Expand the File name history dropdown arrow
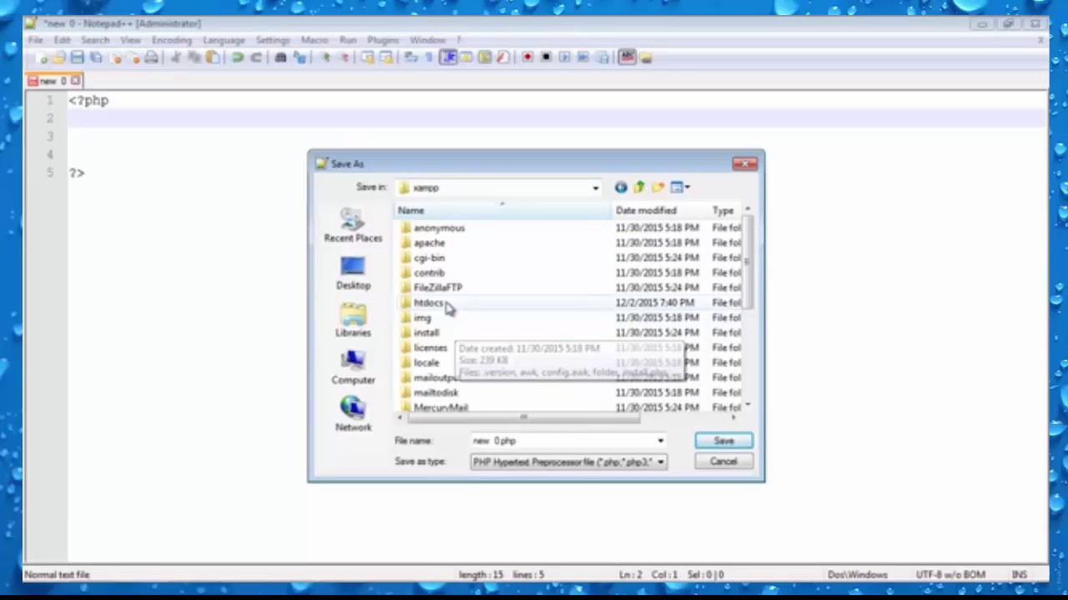Image resolution: width=1068 pixels, height=600 pixels. point(660,441)
